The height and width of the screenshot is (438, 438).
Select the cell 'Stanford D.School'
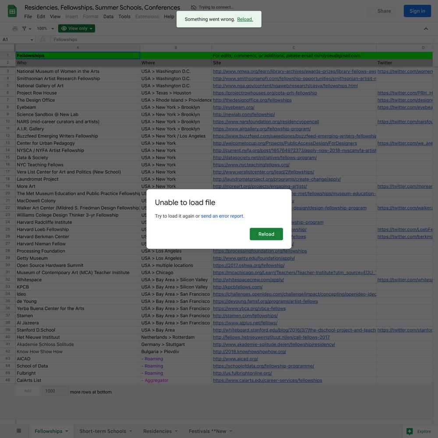78,330
